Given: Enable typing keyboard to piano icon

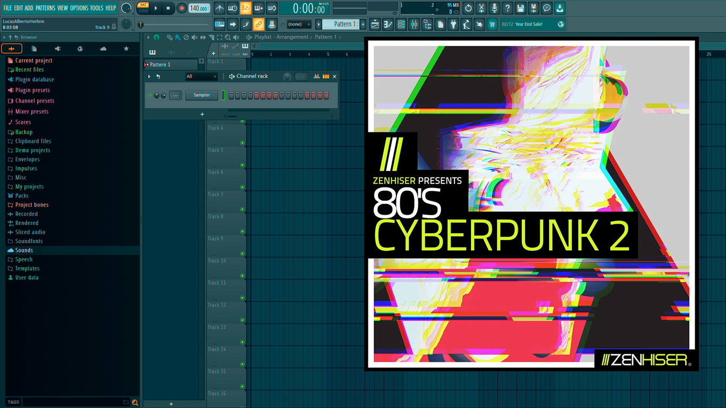Looking at the screenshot, I should click(220, 24).
